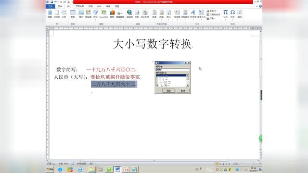
Task: Select the Insert (插入) tab
Action: tap(68, 6)
